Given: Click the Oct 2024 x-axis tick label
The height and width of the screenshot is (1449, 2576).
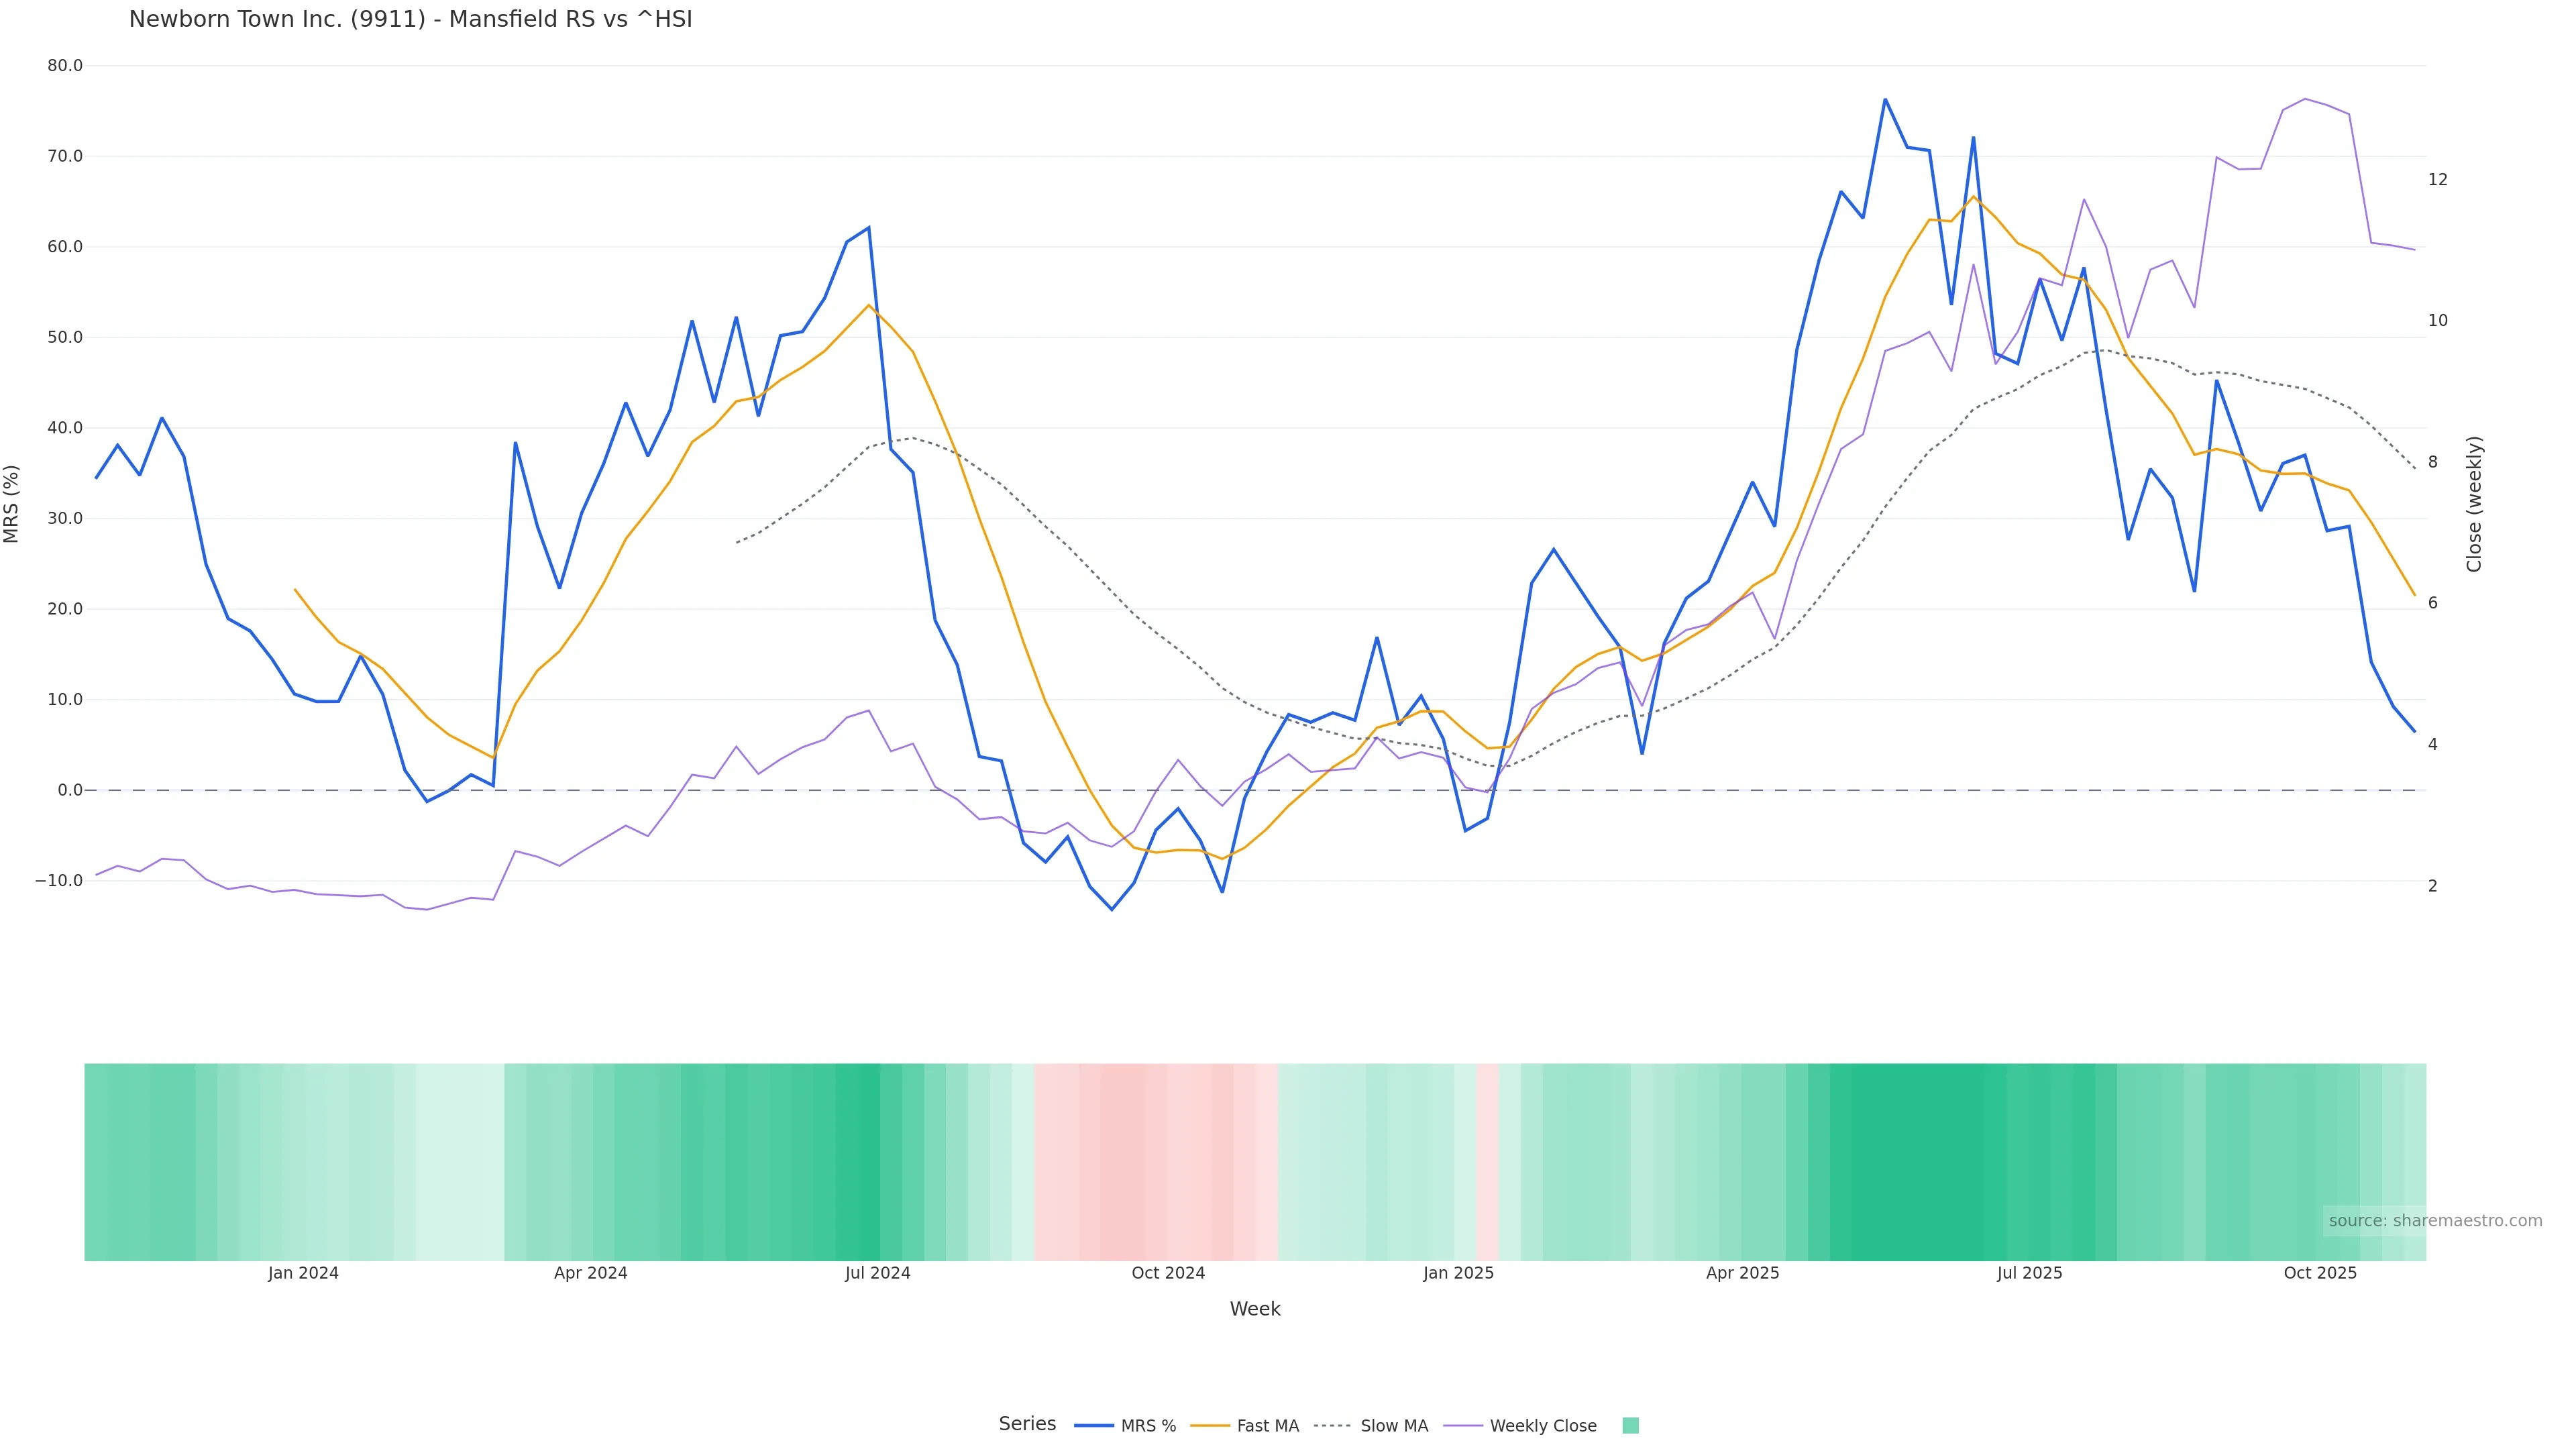Looking at the screenshot, I should pyautogui.click(x=1168, y=1274).
